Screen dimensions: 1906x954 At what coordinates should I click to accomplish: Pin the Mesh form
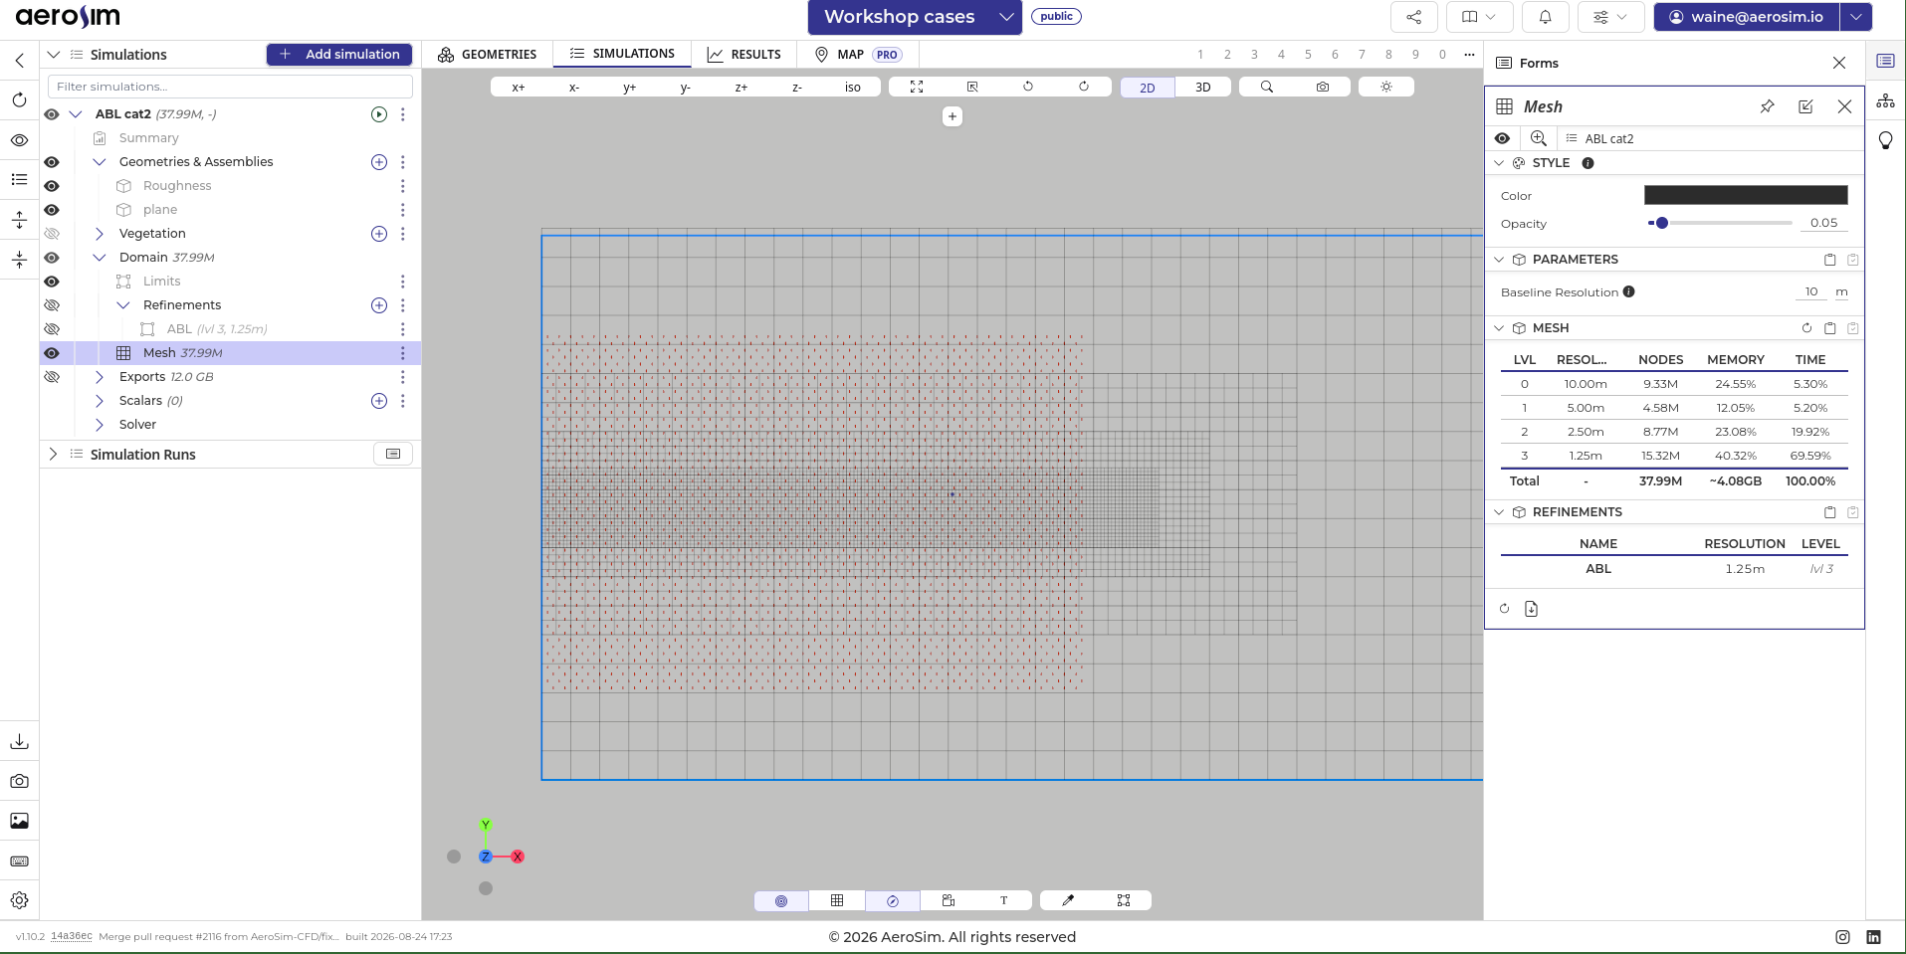1768,106
